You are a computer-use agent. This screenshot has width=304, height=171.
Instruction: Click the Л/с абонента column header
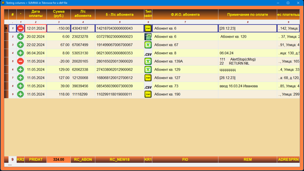click(x=83, y=14)
